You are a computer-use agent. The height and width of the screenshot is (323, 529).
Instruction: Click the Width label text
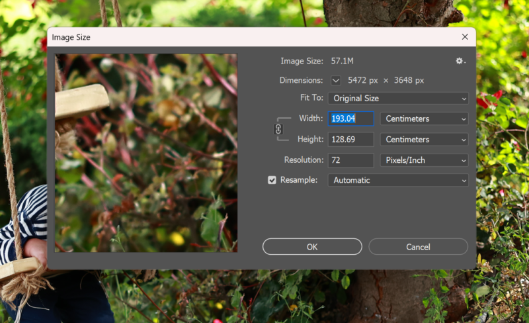310,118
